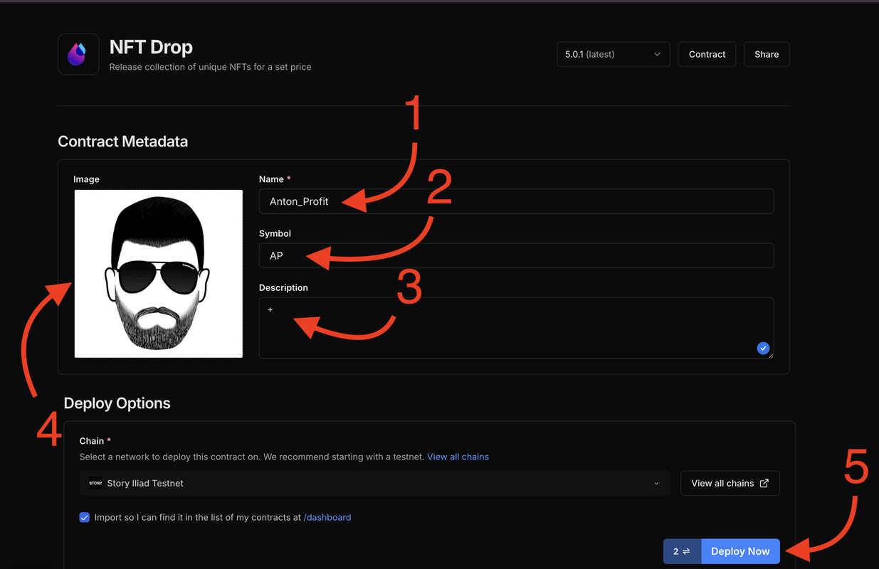This screenshot has width=879, height=569.
Task: Click the chevron arrow of the chain selector
Action: point(656,484)
